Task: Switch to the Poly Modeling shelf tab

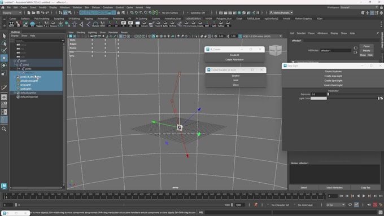Action: pyautogui.click(x=42, y=19)
